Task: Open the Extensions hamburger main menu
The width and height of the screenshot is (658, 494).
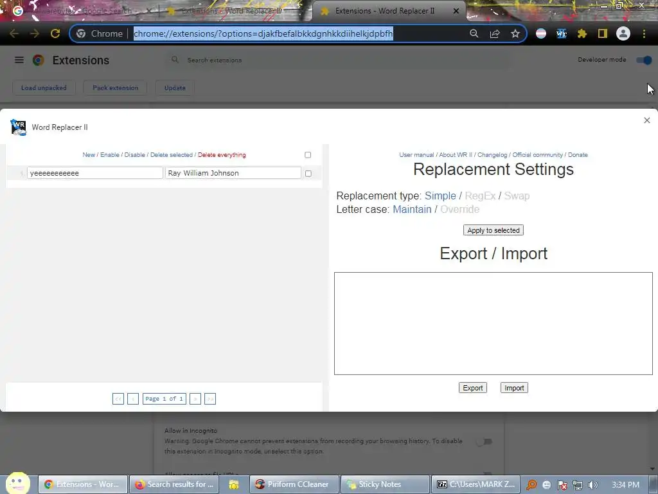Action: (19, 60)
